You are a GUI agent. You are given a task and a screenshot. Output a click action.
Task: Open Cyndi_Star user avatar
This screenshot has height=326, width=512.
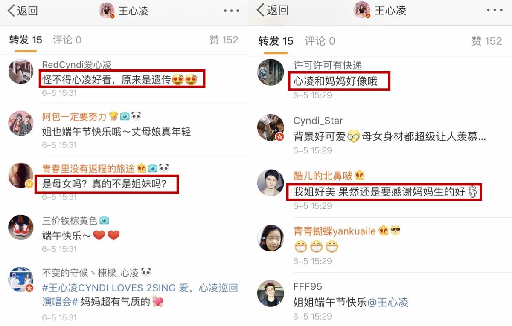click(271, 127)
